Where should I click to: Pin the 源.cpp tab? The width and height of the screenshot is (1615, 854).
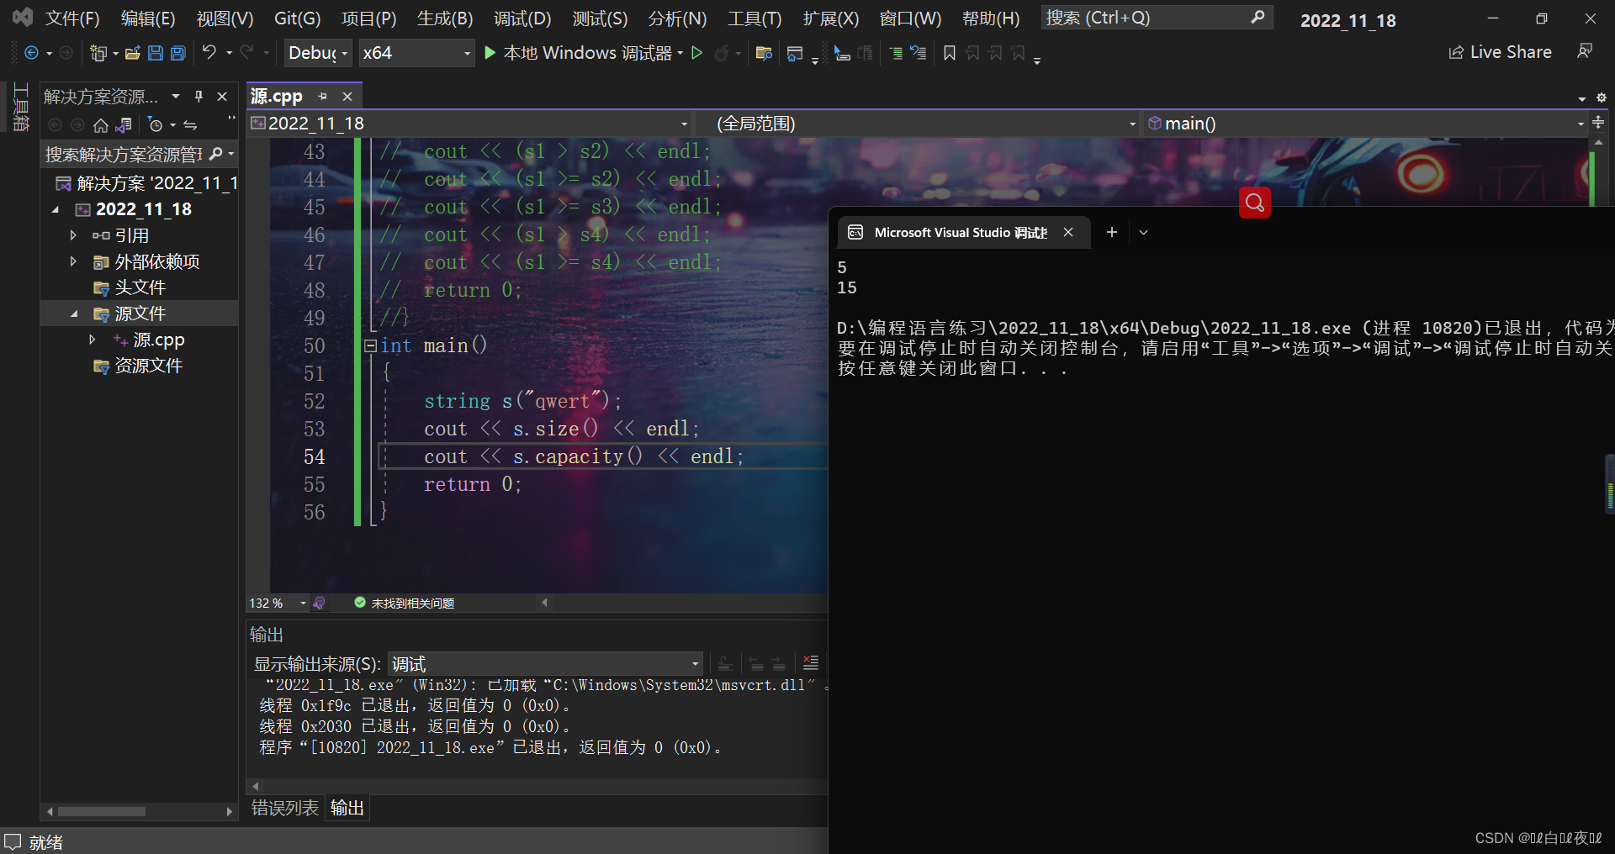pos(322,97)
